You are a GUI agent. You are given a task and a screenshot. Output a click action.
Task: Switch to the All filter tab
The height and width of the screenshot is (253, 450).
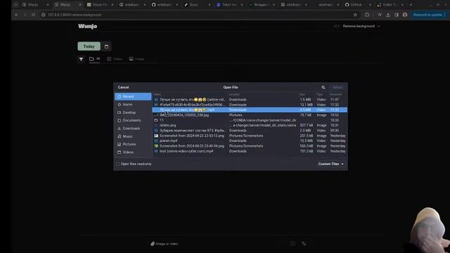tap(95, 59)
